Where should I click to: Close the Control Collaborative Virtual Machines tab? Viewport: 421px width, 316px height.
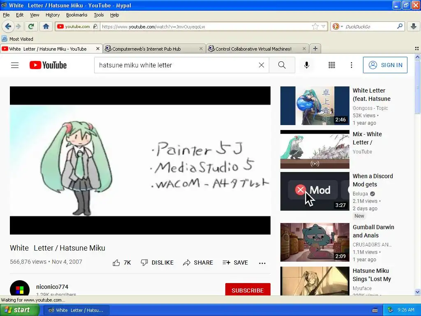click(304, 49)
